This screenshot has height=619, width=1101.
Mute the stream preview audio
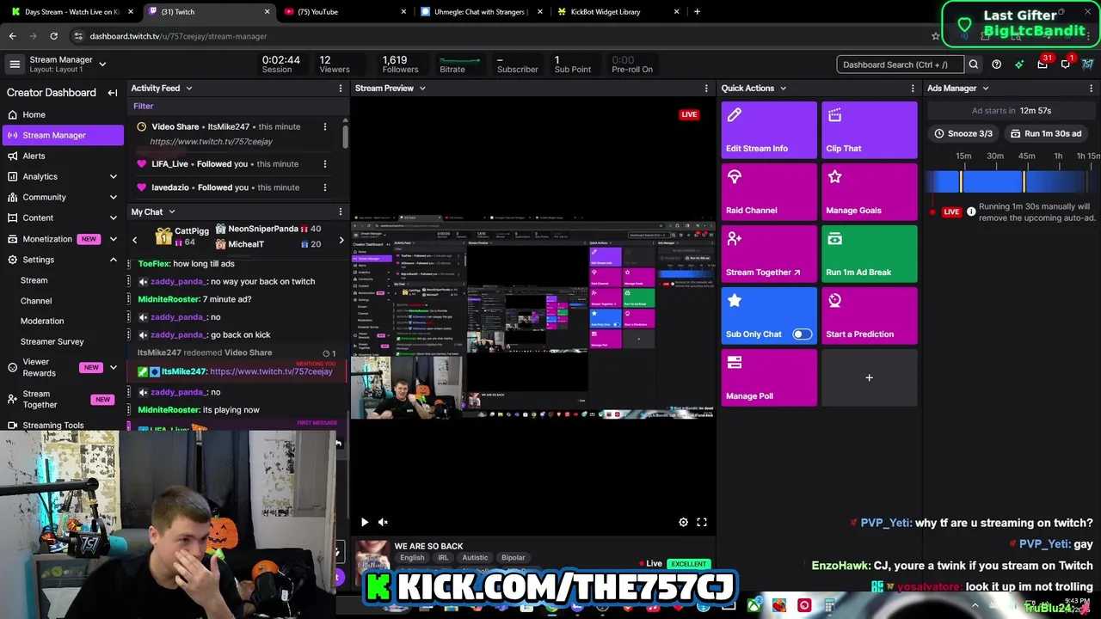tap(383, 522)
